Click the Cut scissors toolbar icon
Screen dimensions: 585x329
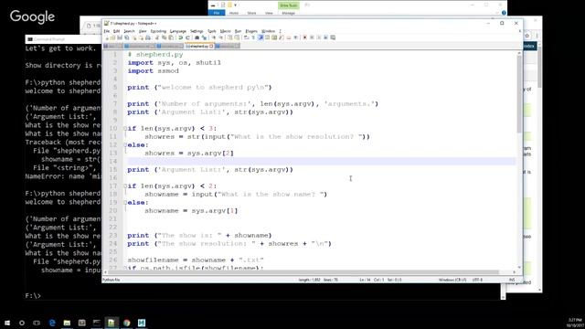tap(157, 37)
